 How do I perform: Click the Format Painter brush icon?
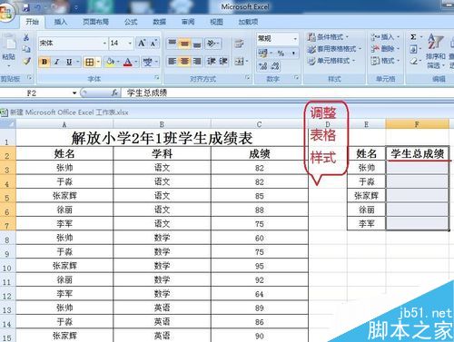click(x=26, y=61)
